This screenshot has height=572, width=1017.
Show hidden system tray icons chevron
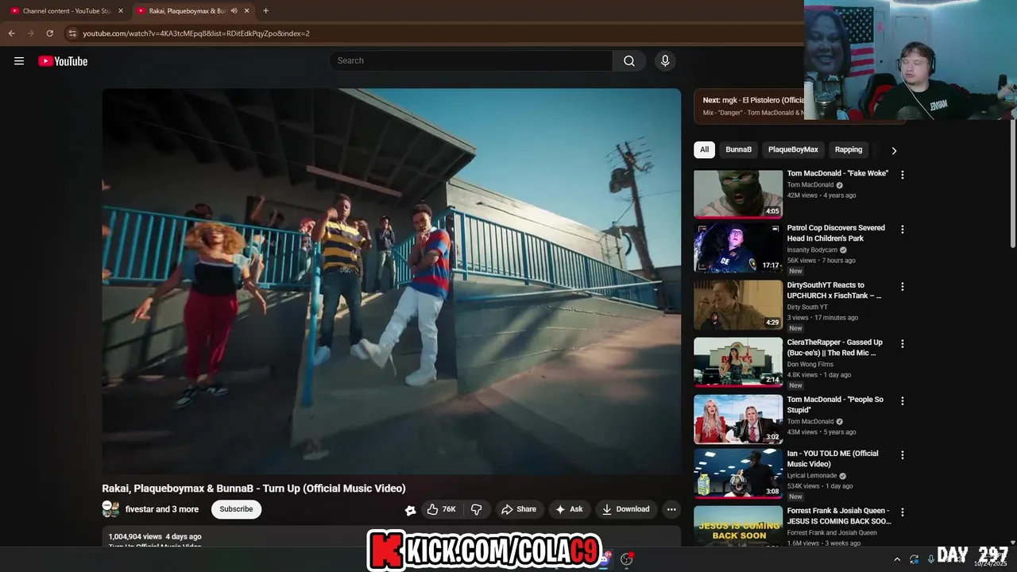[897, 559]
